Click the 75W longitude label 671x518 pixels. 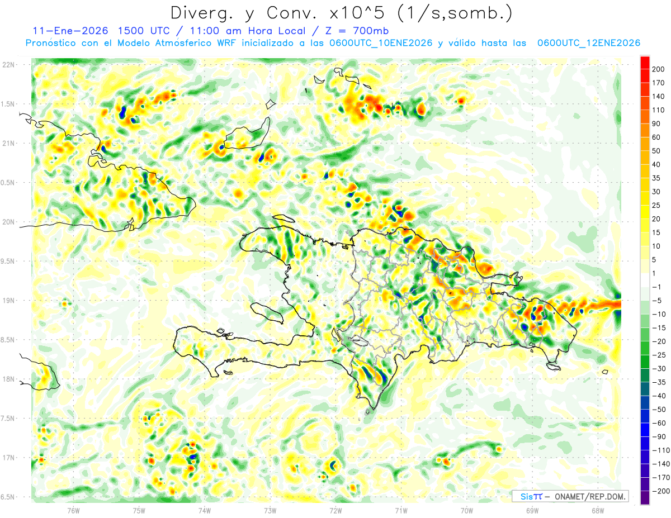click(x=139, y=511)
